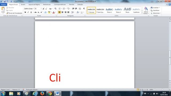Toggle subscript formatting
The height and width of the screenshot is (96, 171).
click(x=38, y=12)
